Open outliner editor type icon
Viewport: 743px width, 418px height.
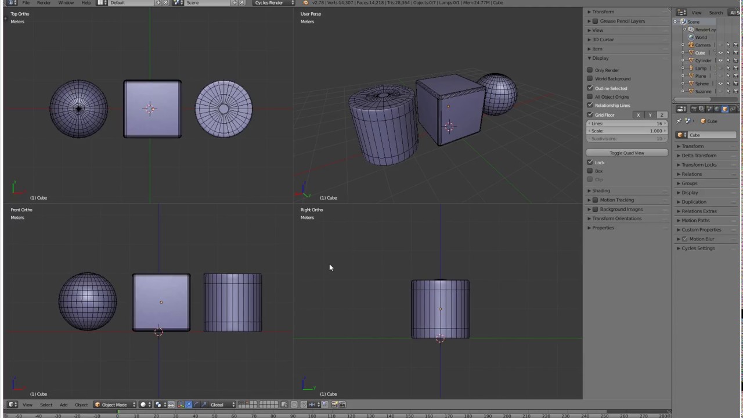click(x=681, y=12)
